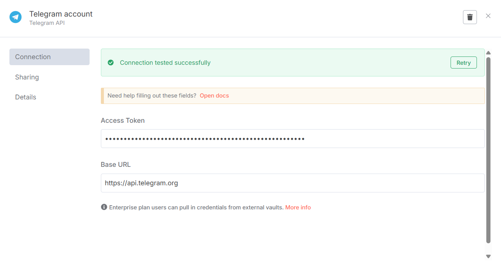The width and height of the screenshot is (501, 270).
Task: Click the Telegram logo icon
Action: tap(15, 17)
